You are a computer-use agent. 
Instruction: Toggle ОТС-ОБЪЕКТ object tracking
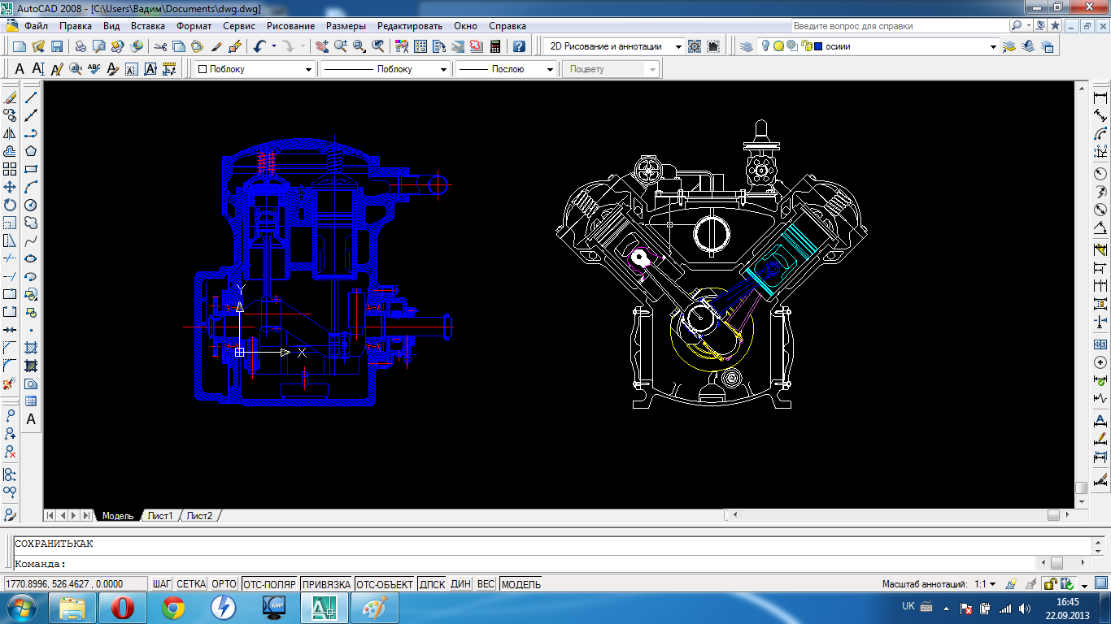coord(385,584)
